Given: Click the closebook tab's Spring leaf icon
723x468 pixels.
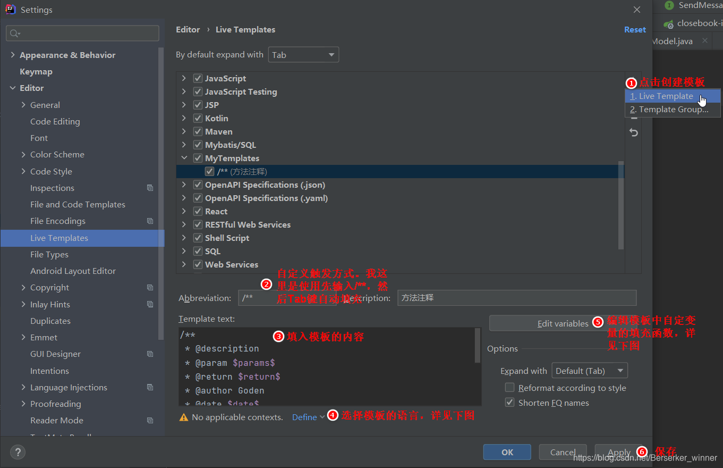Looking at the screenshot, I should point(669,23).
